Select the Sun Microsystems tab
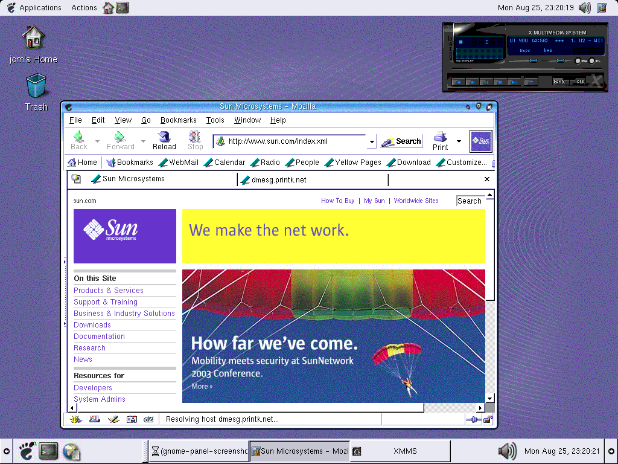This screenshot has width=618, height=464. tap(162, 179)
